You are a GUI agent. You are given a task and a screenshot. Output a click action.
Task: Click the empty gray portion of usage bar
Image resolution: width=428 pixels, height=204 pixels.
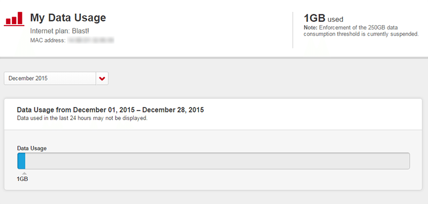pyautogui.click(x=217, y=161)
